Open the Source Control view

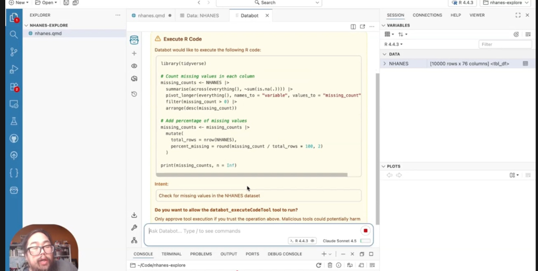click(14, 52)
